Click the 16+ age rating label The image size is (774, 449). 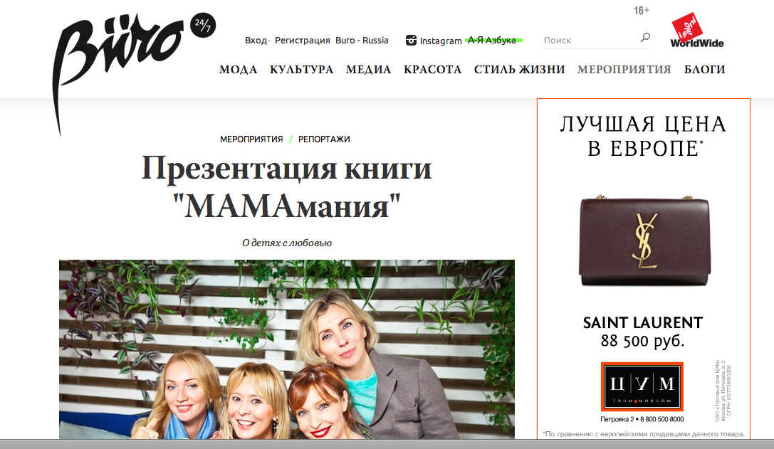(x=642, y=11)
